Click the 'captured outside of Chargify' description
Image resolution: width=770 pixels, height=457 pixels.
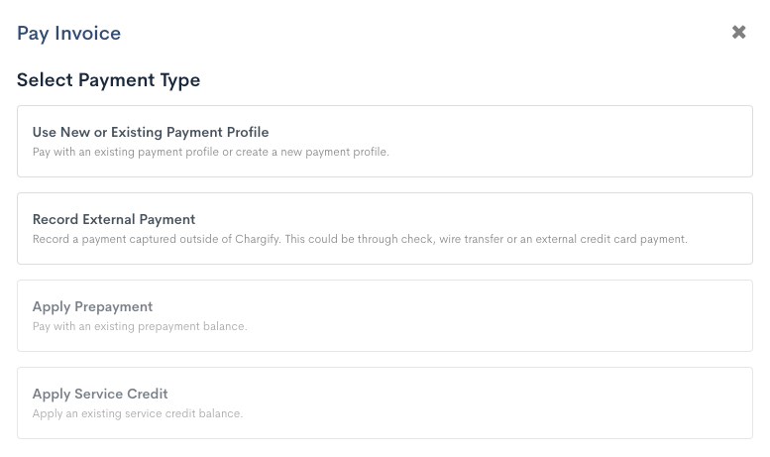(360, 240)
